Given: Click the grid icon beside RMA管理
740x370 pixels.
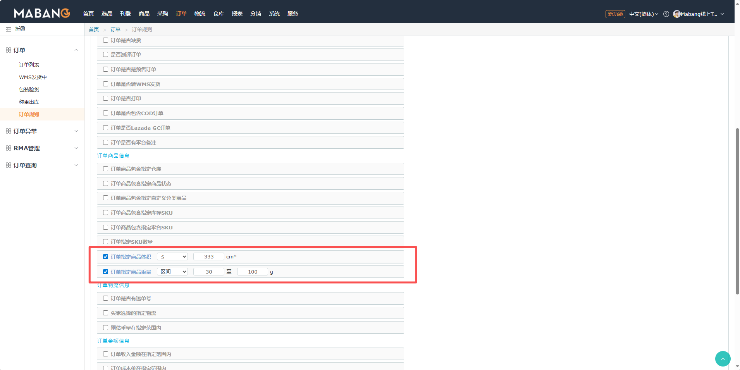Looking at the screenshot, I should coord(9,148).
